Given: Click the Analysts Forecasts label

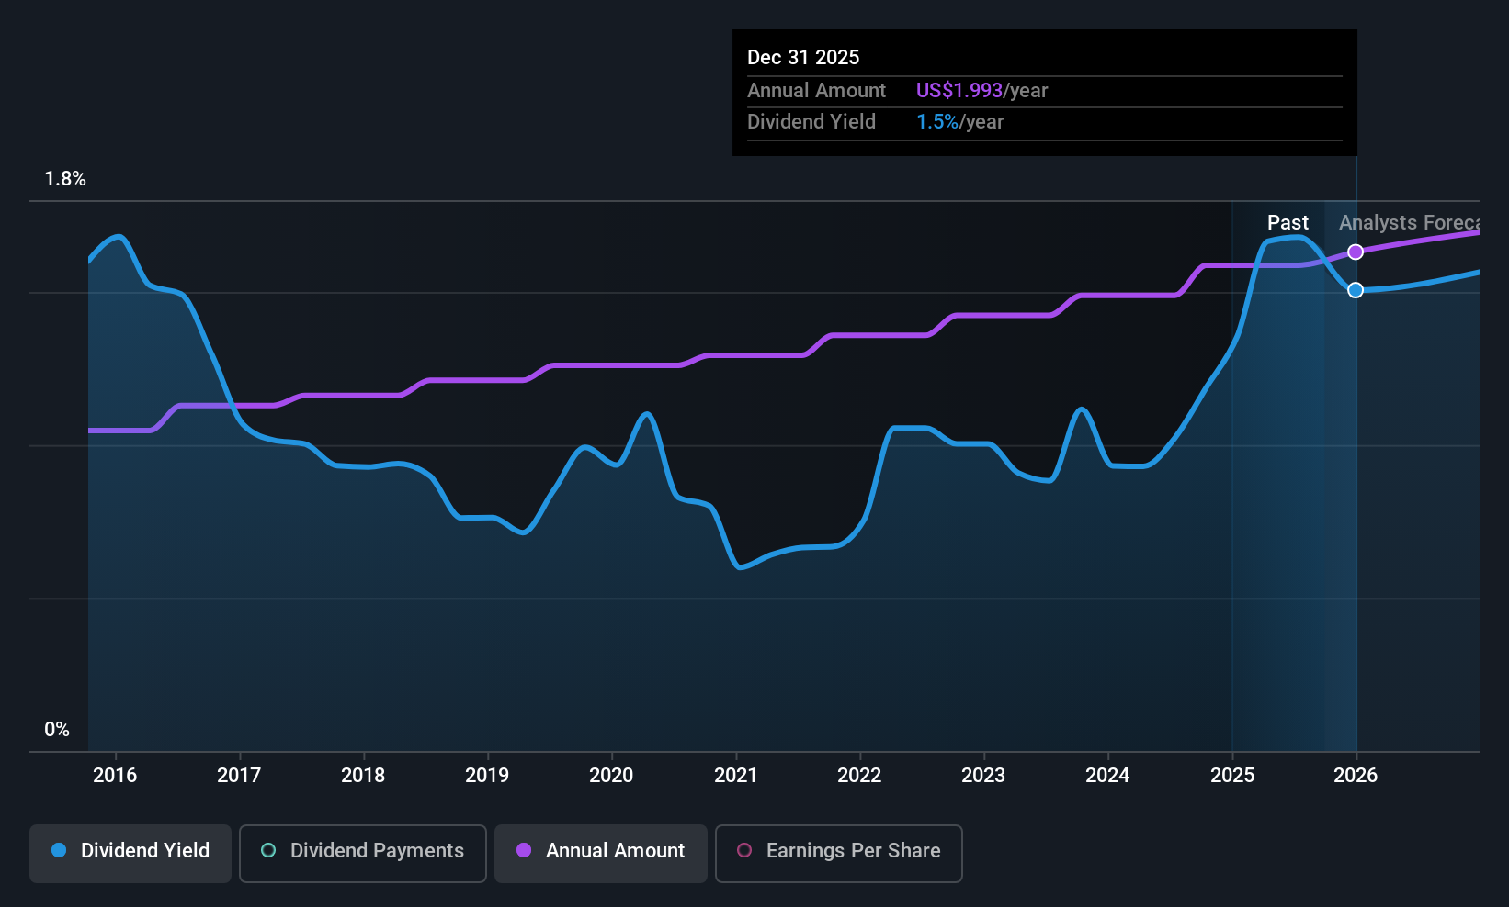Looking at the screenshot, I should click(1408, 223).
